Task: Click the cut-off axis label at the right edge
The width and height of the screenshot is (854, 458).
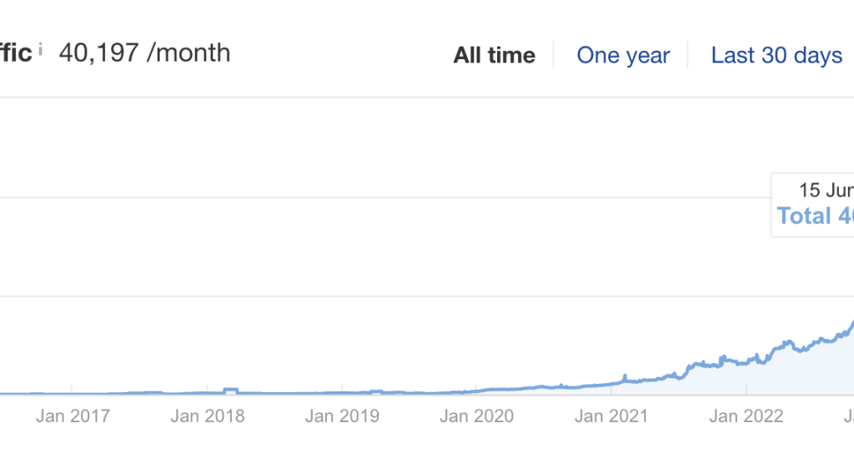Action: point(849,416)
